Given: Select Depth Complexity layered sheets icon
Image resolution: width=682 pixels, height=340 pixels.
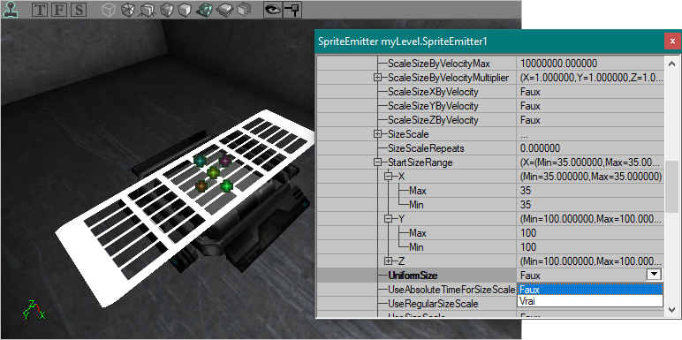Looking at the screenshot, I should (x=245, y=10).
